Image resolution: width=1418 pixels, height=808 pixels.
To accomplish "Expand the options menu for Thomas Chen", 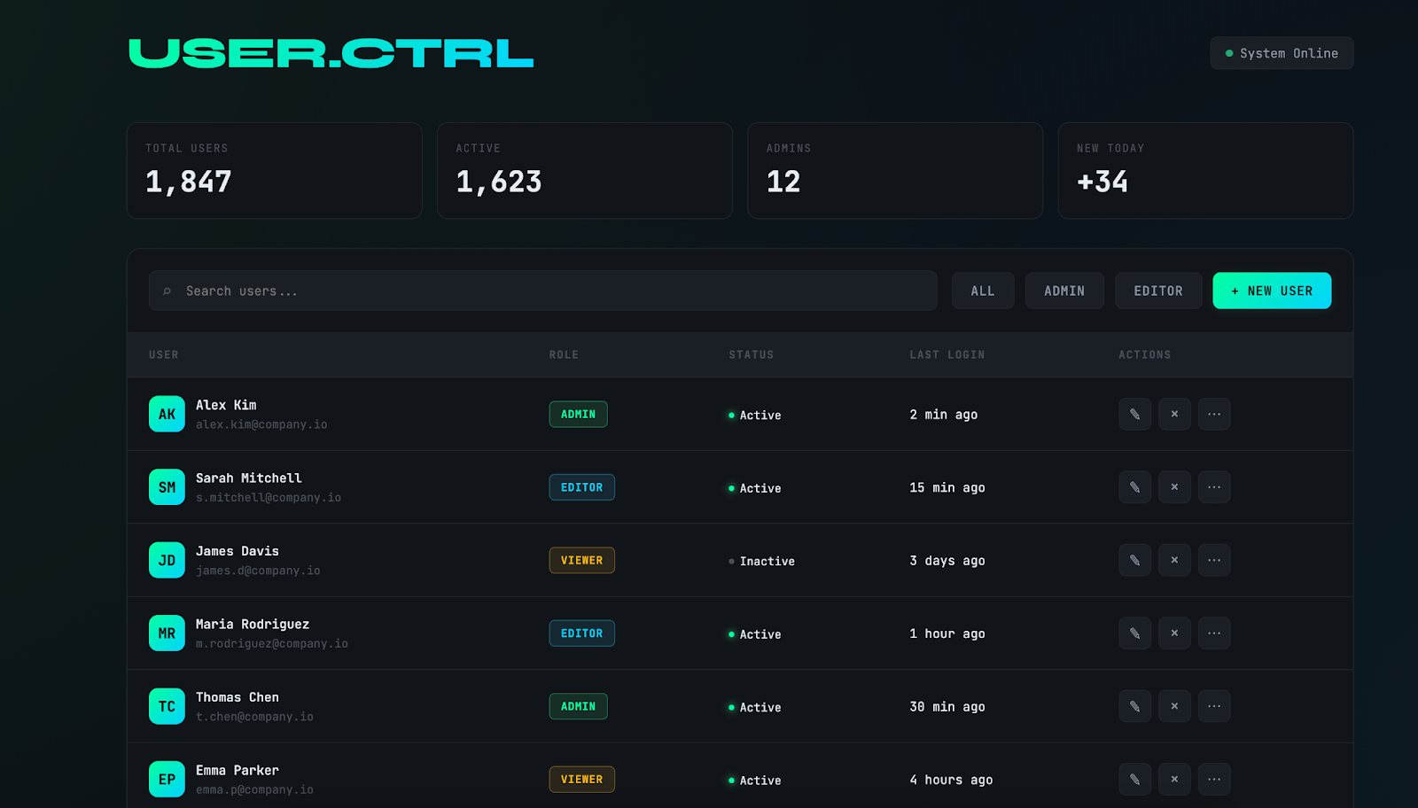I will coord(1214,706).
